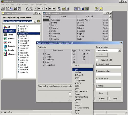
Task: Click the Help button in Restructure dialog
Action: pyautogui.click(x=115, y=99)
